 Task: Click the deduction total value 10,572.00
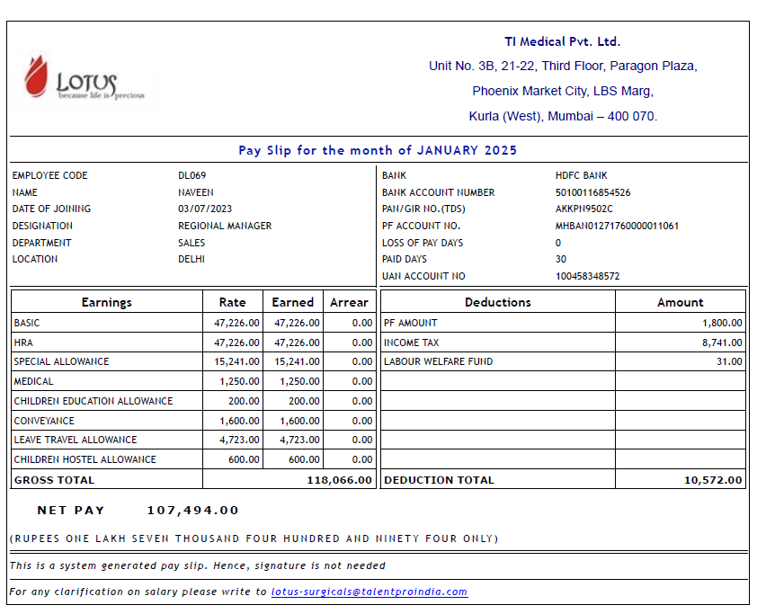coord(713,480)
